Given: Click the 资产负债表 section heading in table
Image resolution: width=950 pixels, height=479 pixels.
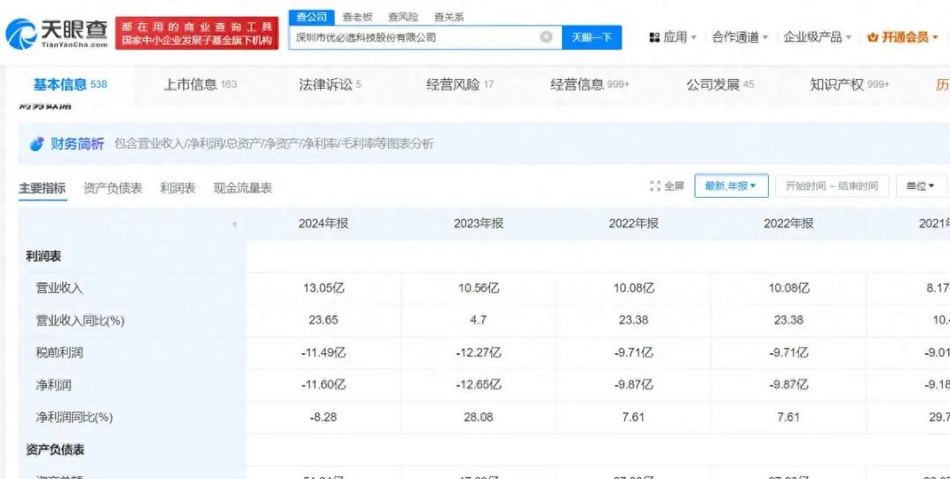Looking at the screenshot, I should 55,450.
